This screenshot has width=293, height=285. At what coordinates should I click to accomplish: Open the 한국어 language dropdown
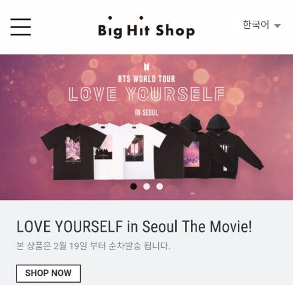click(x=262, y=25)
